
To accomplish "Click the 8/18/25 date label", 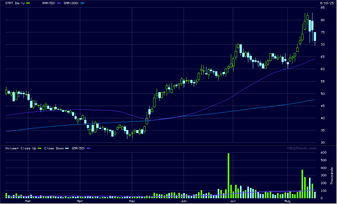I will [x=327, y=3].
